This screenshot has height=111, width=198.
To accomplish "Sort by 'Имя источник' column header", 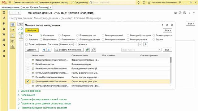I will [x=38, y=55].
